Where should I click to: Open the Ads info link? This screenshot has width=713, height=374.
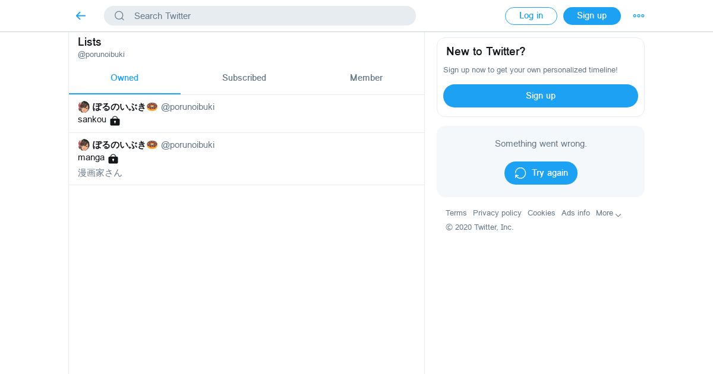click(576, 213)
